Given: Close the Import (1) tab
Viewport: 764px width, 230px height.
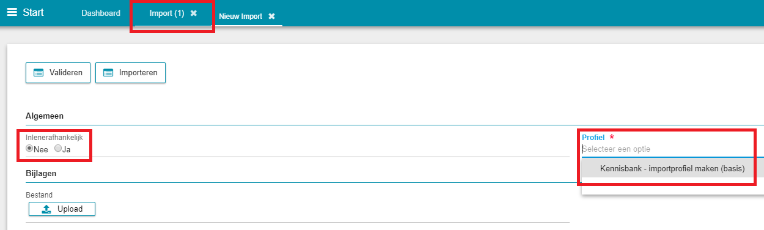Looking at the screenshot, I should click(x=194, y=13).
